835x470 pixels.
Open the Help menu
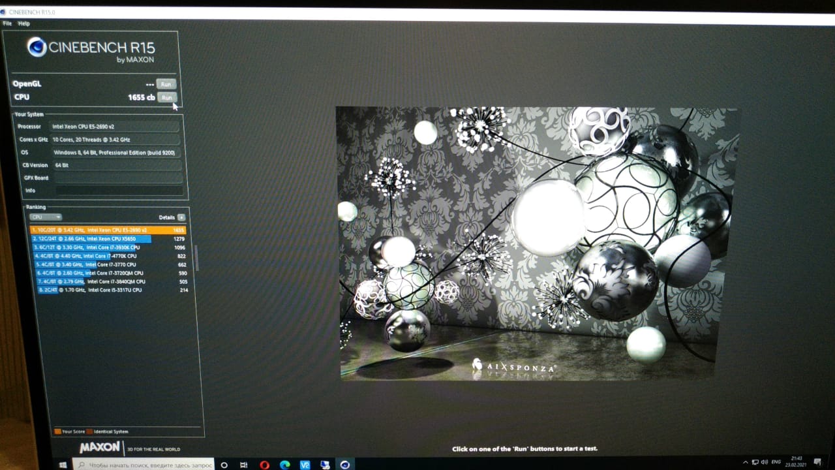tap(24, 23)
